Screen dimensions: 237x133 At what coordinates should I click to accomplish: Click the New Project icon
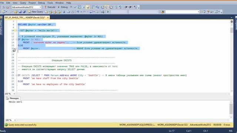point(3,11)
